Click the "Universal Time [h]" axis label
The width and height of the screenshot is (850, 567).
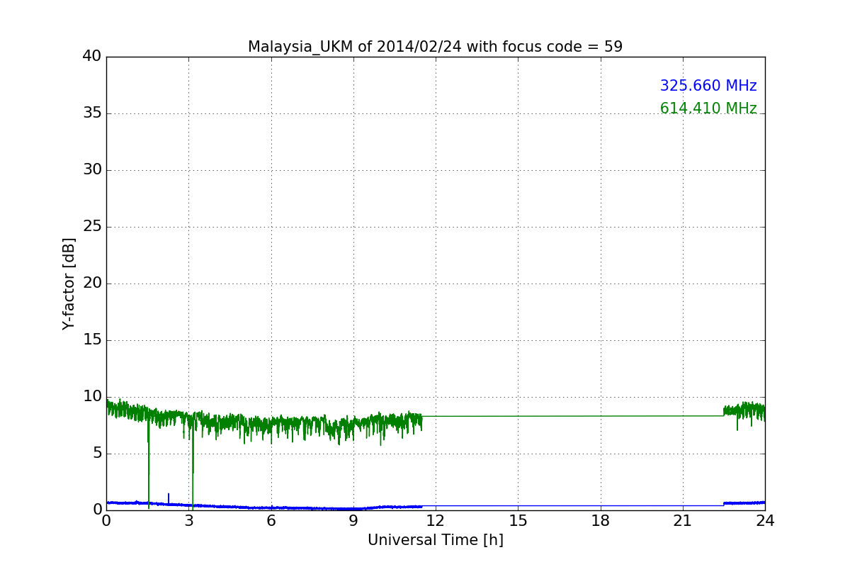click(x=436, y=540)
